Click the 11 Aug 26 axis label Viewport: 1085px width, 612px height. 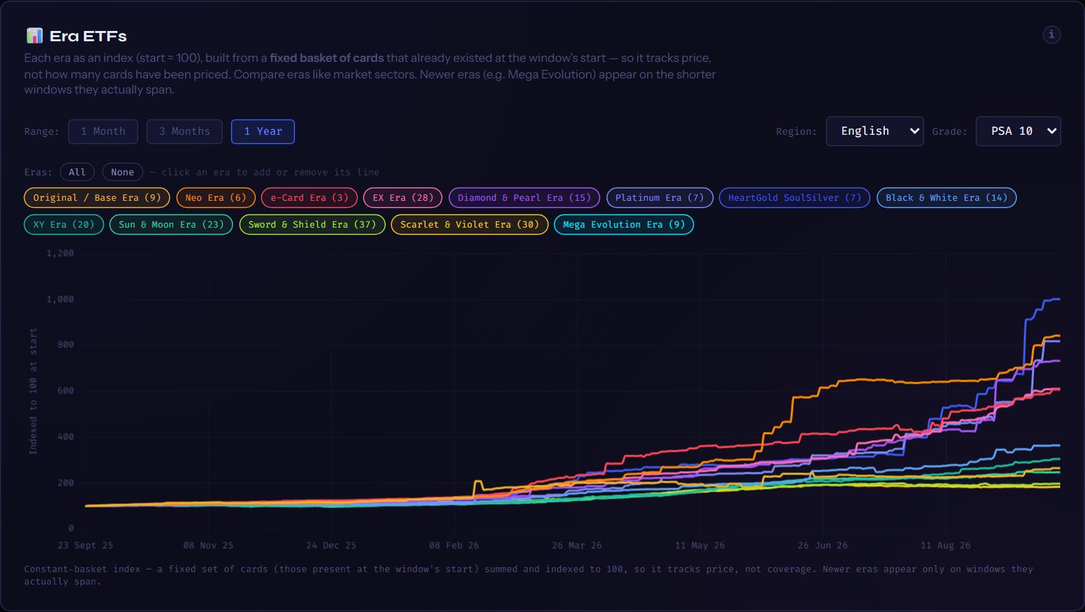(946, 545)
